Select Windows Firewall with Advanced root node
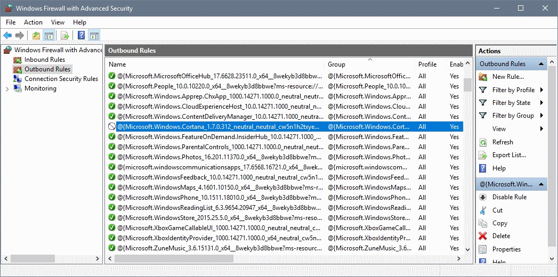558x277 pixels. tap(59, 50)
